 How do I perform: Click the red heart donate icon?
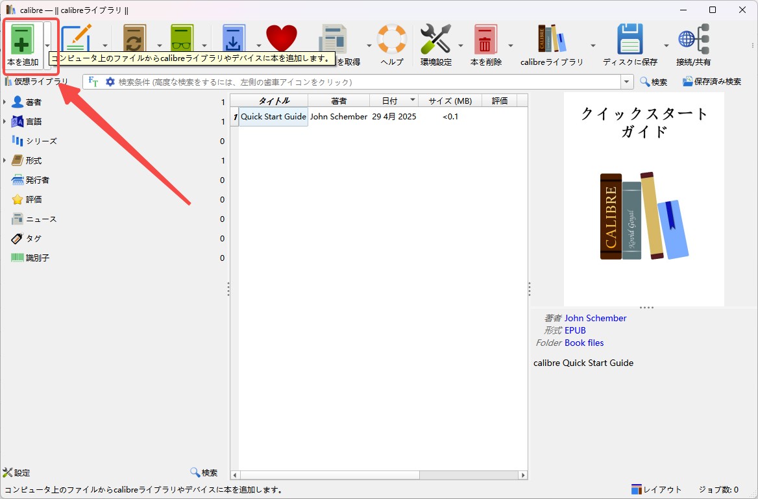click(282, 39)
